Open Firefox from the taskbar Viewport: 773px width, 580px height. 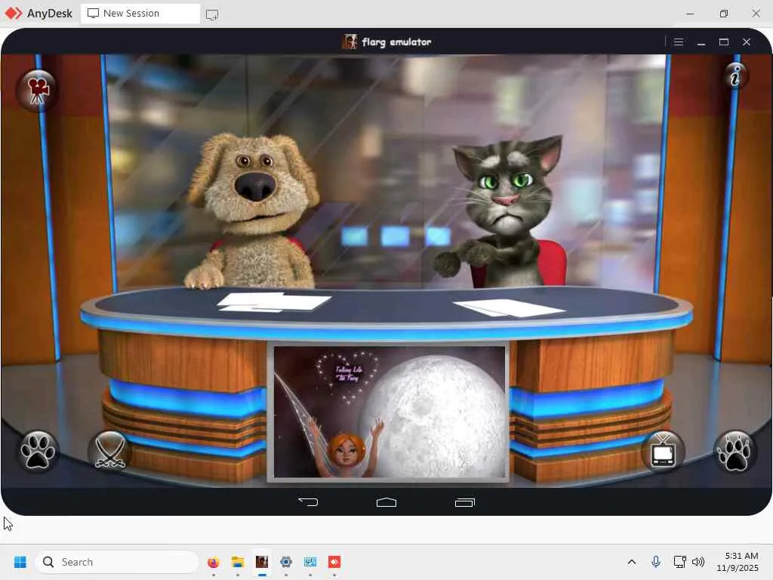point(214,562)
